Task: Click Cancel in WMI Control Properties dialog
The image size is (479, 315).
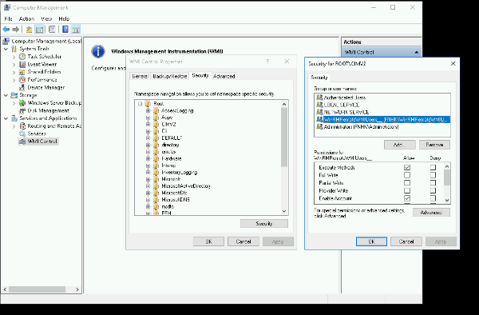Action: point(243,241)
